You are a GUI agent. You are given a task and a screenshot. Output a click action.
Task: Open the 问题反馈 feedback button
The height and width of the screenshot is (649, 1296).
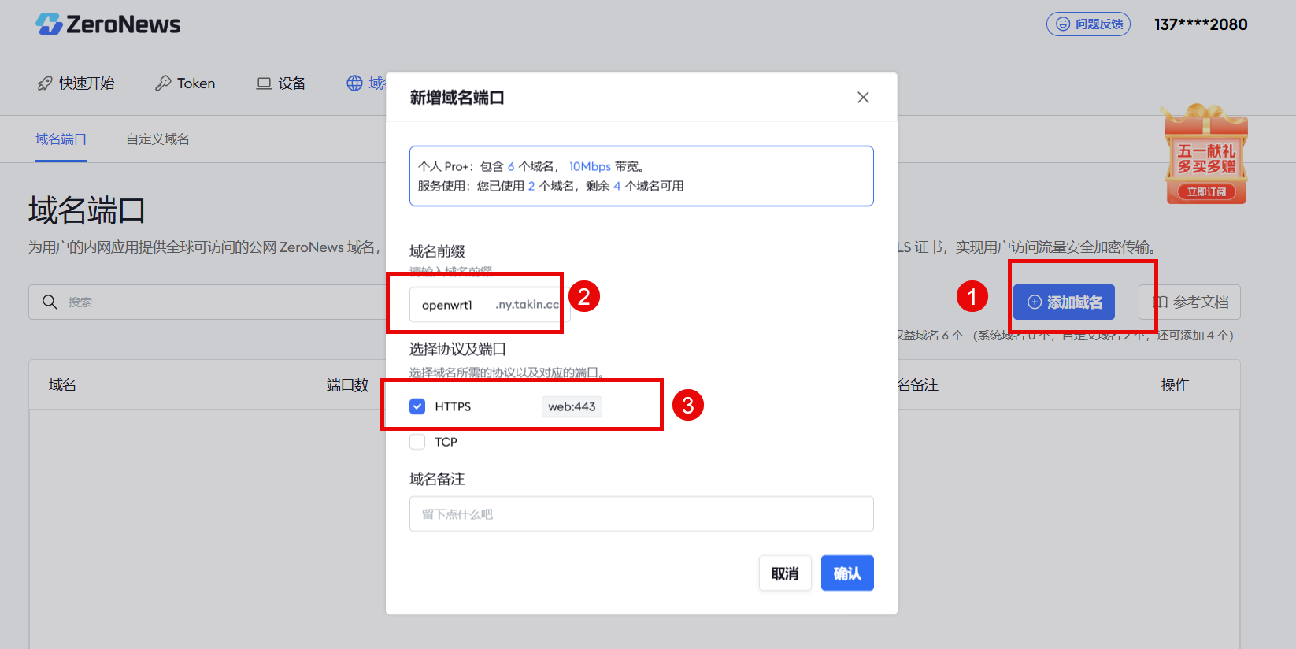coord(1088,24)
